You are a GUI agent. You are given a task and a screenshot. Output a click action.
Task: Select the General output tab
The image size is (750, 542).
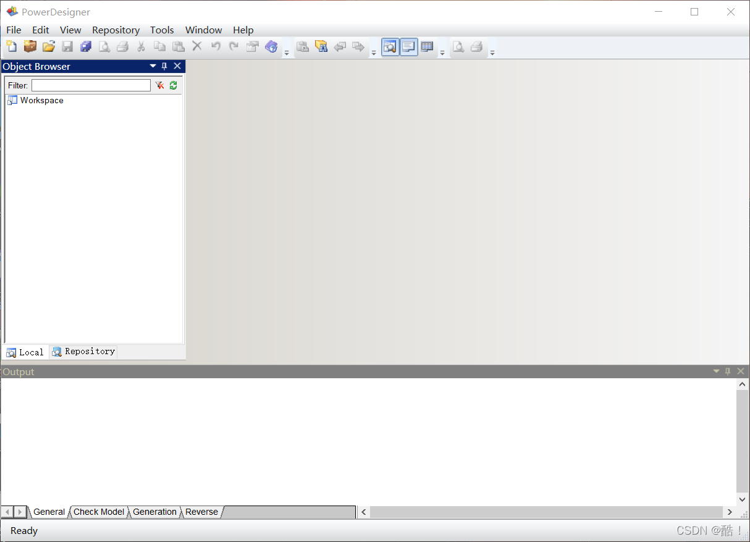point(49,512)
